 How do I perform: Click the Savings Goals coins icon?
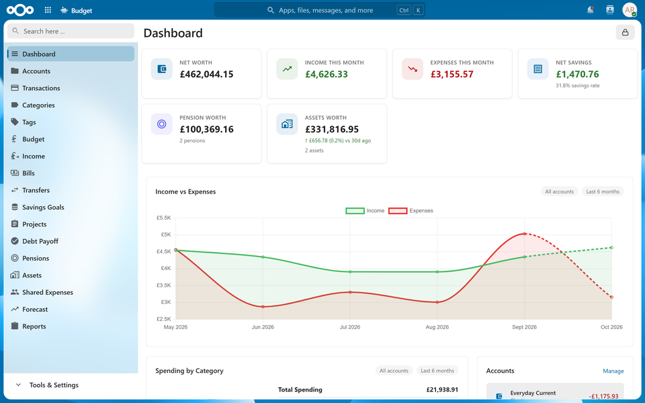[15, 208]
